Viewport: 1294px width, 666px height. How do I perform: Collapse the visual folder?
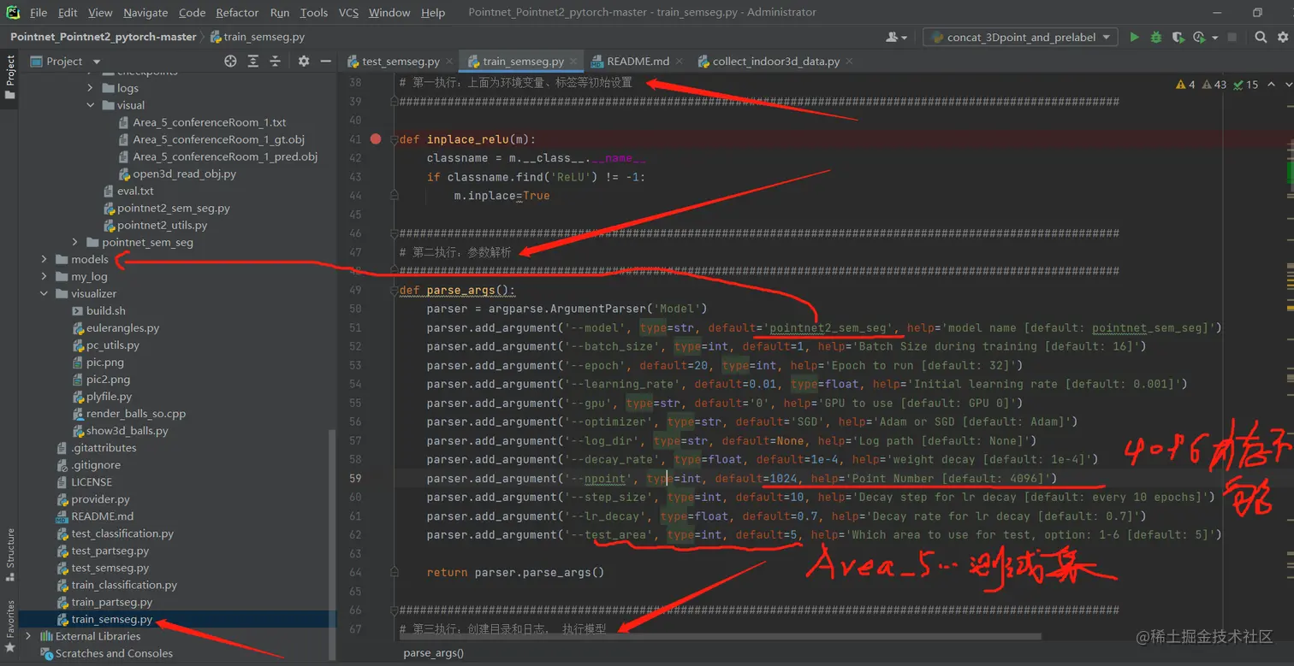[x=90, y=105]
